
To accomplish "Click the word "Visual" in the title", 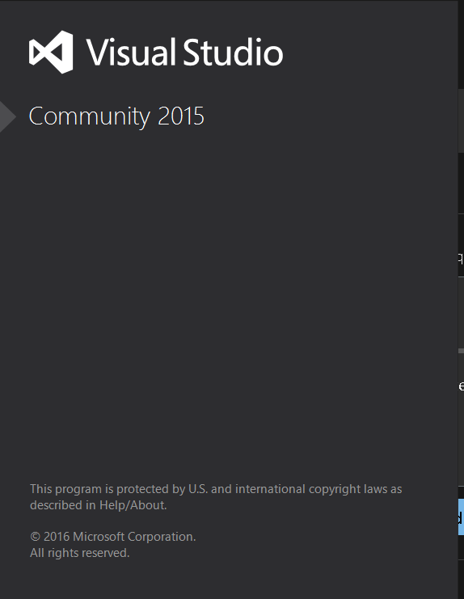I will tap(131, 52).
